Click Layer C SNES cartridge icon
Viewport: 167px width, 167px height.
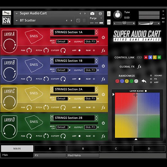34,94
